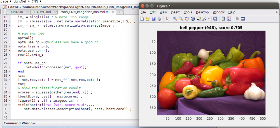The width and height of the screenshot is (280, 128).
Task: Insert a Legend via toolbar icon
Action: click(229, 19)
